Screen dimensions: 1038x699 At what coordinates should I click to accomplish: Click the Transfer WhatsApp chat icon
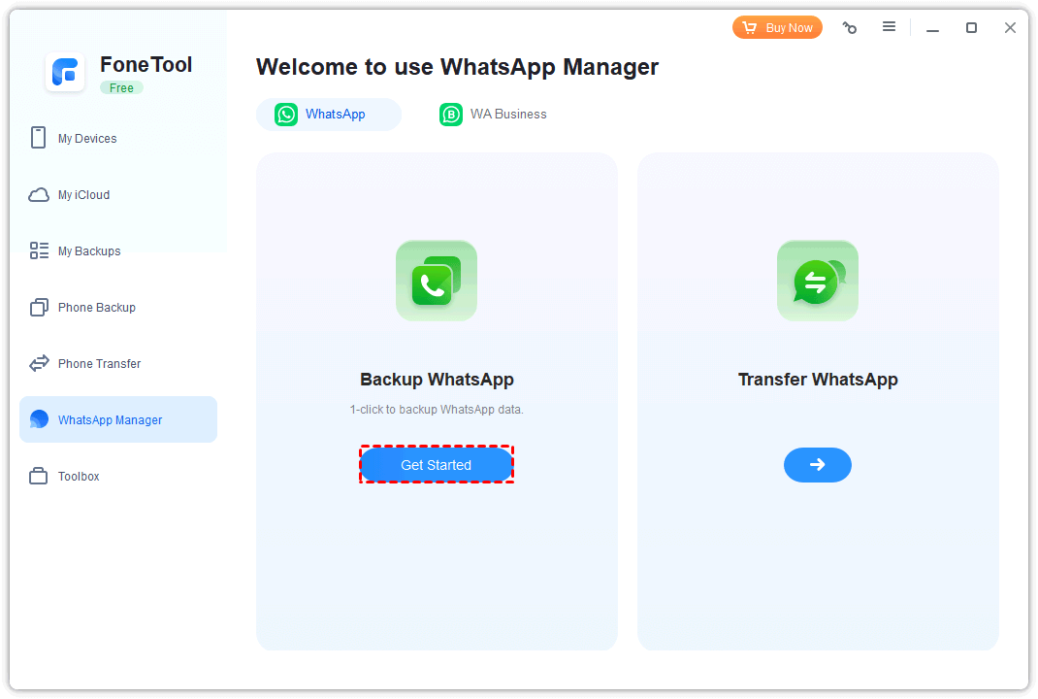[818, 281]
